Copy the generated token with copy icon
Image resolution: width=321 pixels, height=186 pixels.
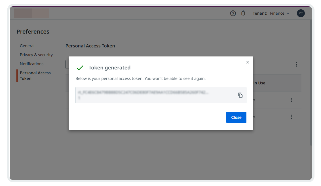tap(240, 95)
